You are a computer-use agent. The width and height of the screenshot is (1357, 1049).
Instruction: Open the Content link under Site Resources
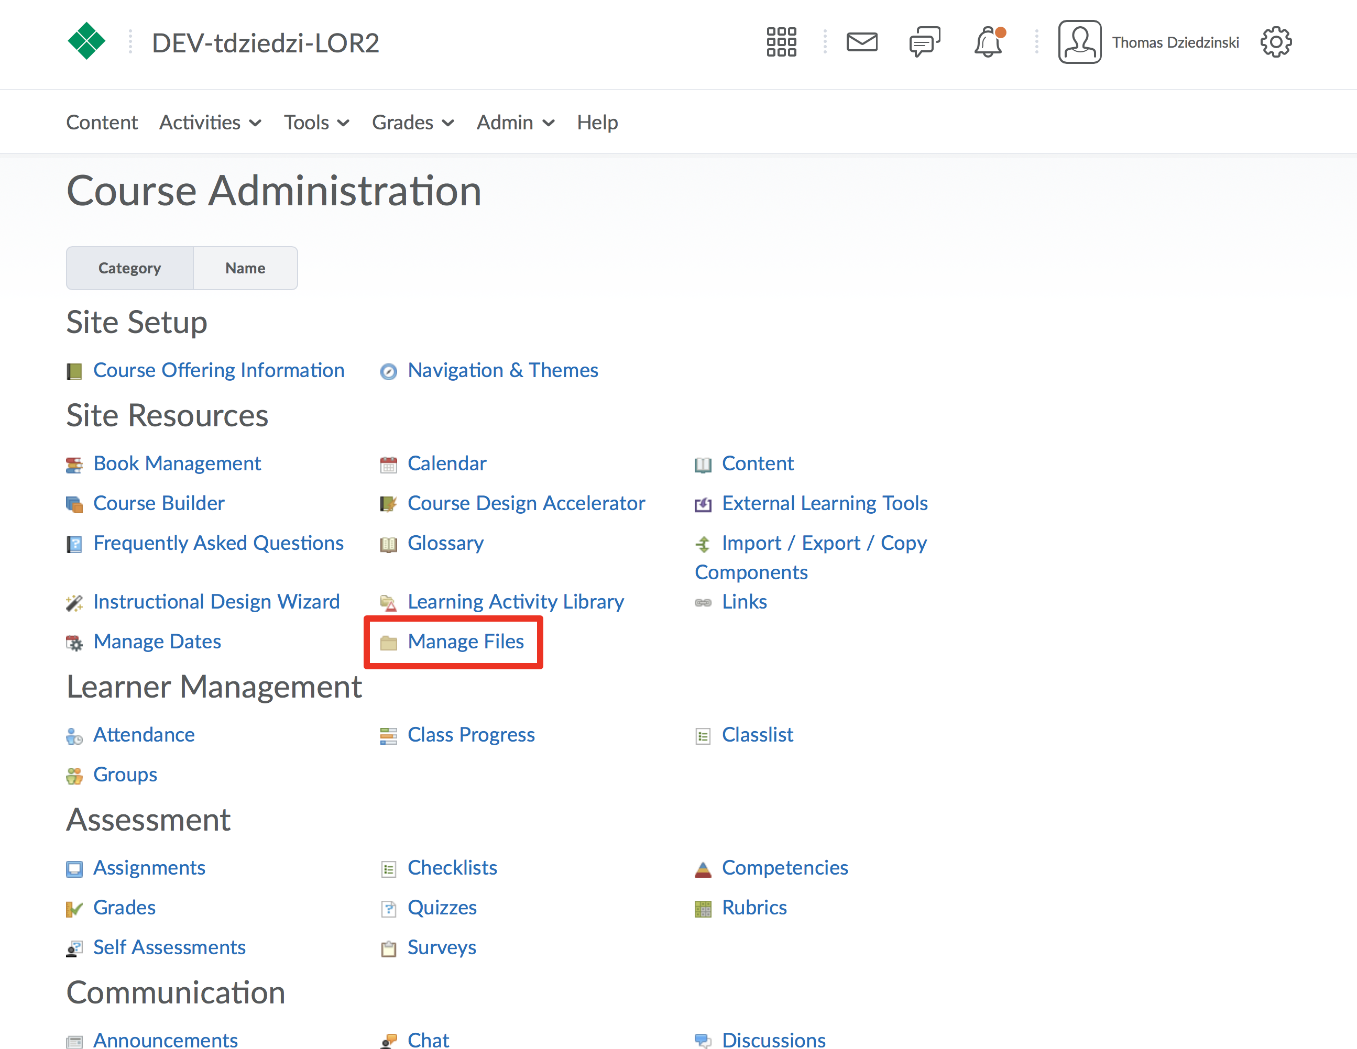pyautogui.click(x=758, y=463)
